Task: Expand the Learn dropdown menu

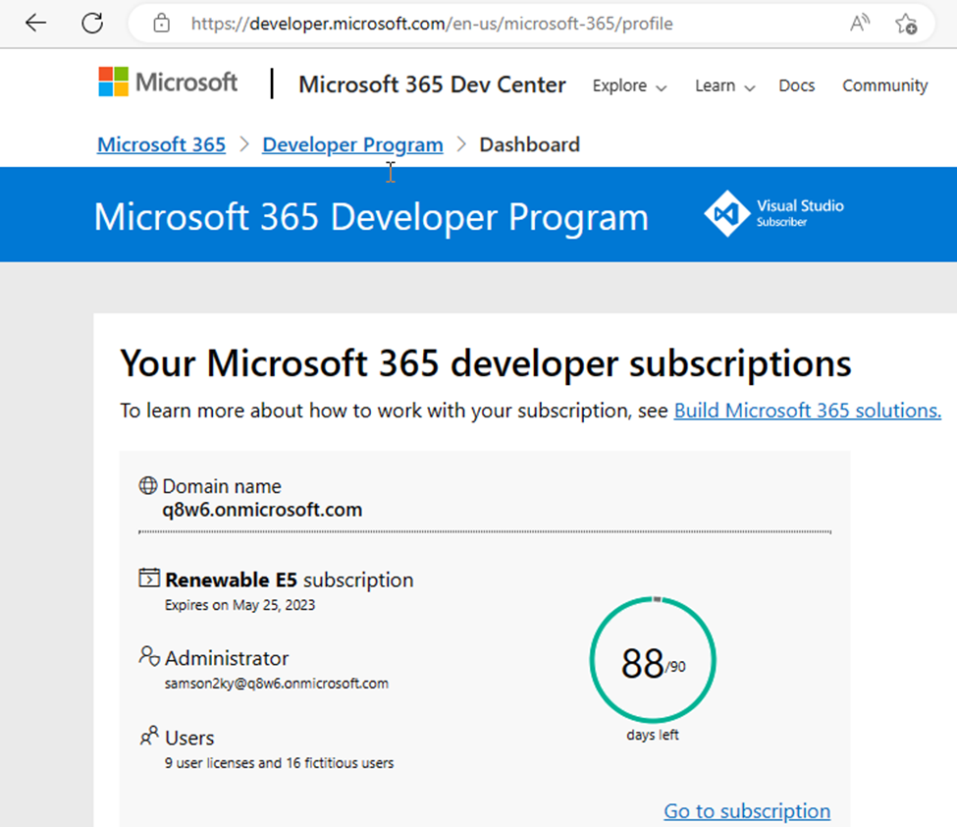Action: [x=725, y=85]
